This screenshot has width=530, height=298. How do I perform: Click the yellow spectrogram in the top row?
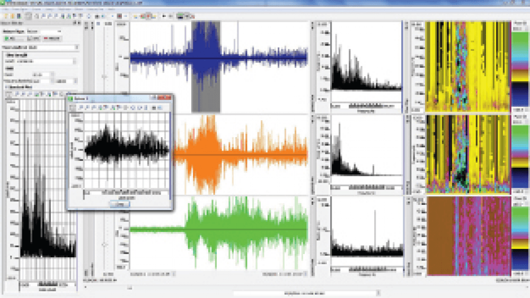click(468, 67)
